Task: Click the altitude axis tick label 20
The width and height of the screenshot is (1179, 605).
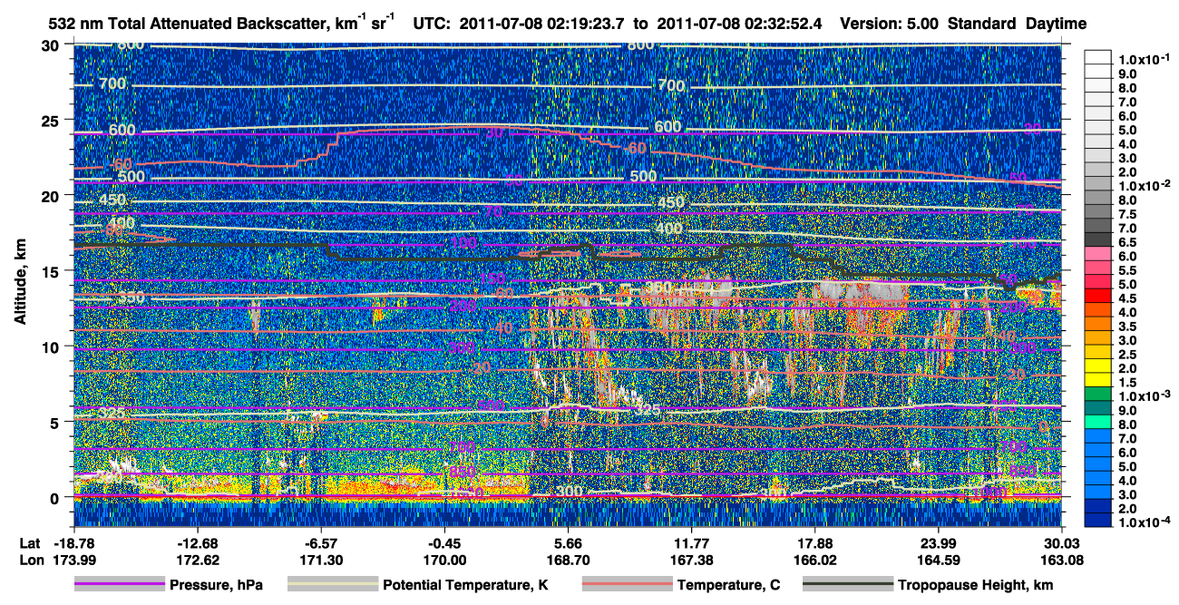Action: click(x=52, y=195)
